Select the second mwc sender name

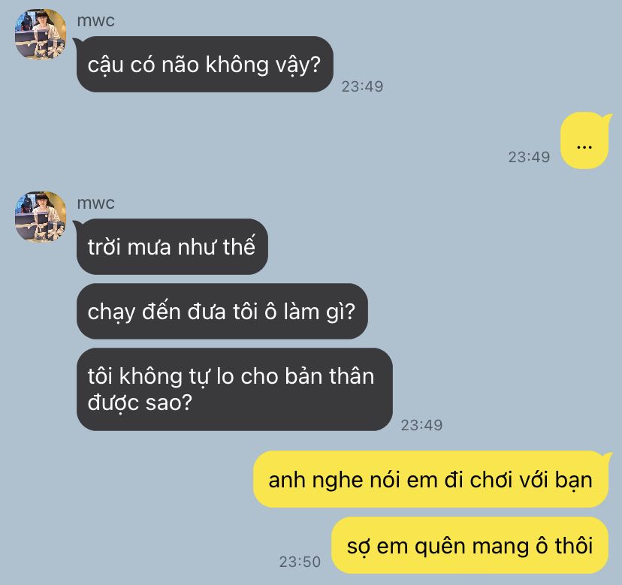(x=95, y=203)
